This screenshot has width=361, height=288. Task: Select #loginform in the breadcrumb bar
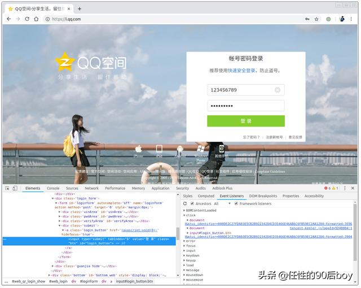coord(89,281)
